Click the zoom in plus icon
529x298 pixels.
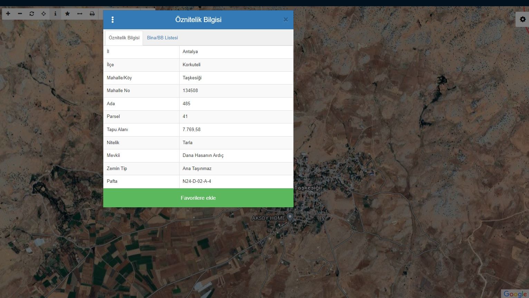coord(8,14)
